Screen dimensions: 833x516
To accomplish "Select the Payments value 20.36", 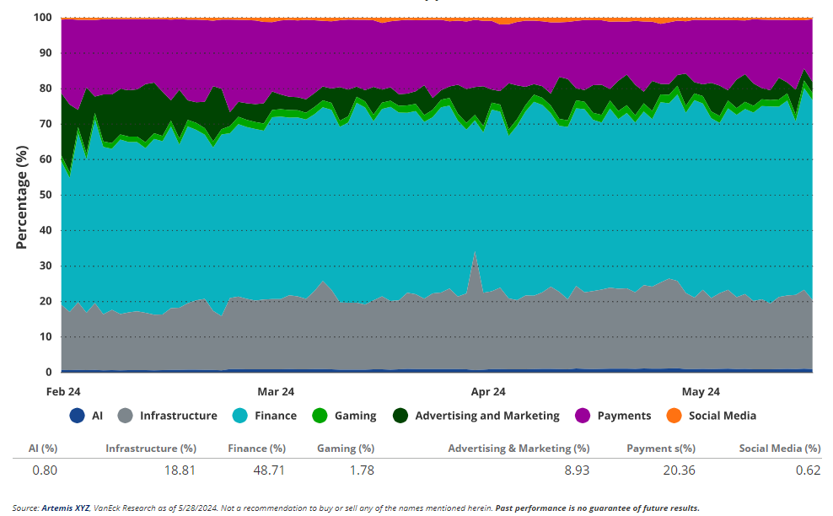I will (679, 470).
